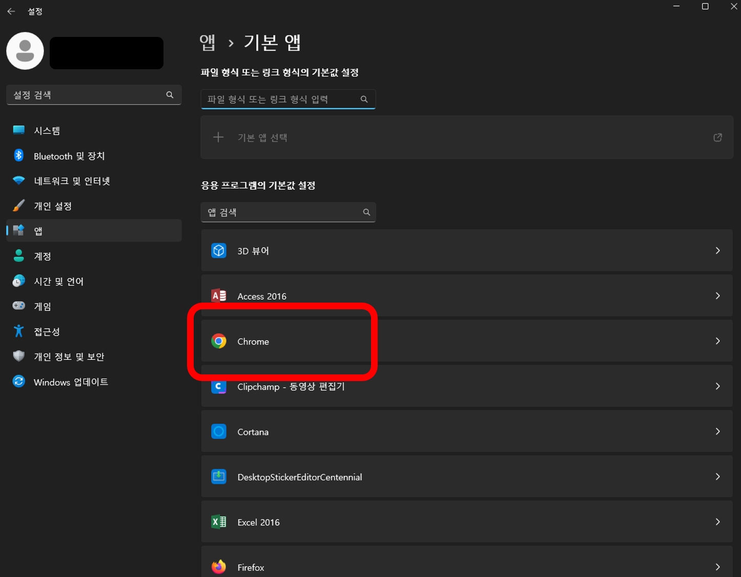Open Chrome default app settings
This screenshot has height=577, width=741.
(467, 341)
